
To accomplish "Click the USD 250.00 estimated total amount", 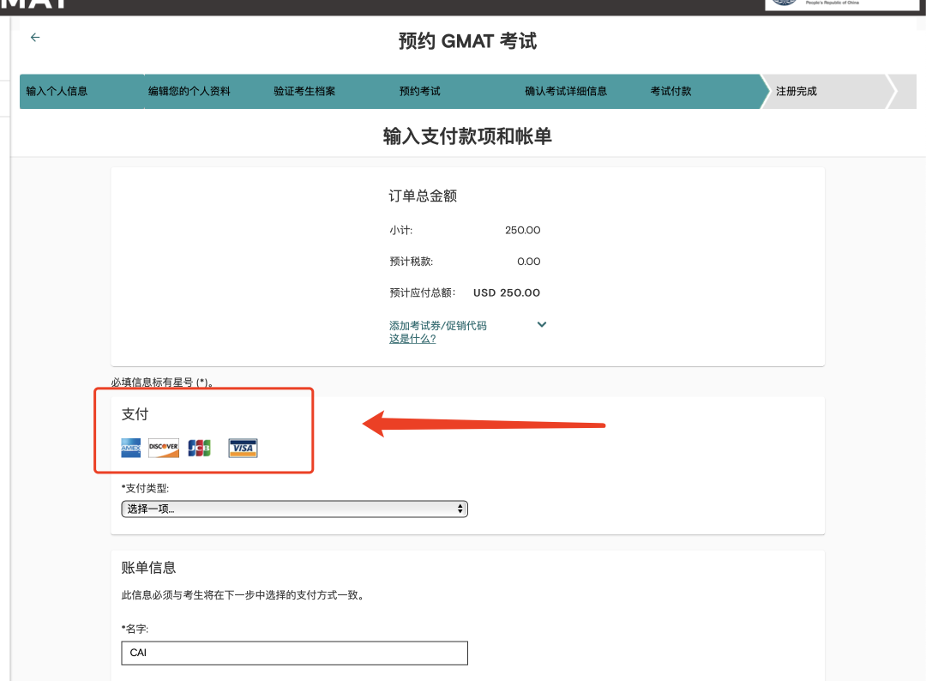I will 507,292.
